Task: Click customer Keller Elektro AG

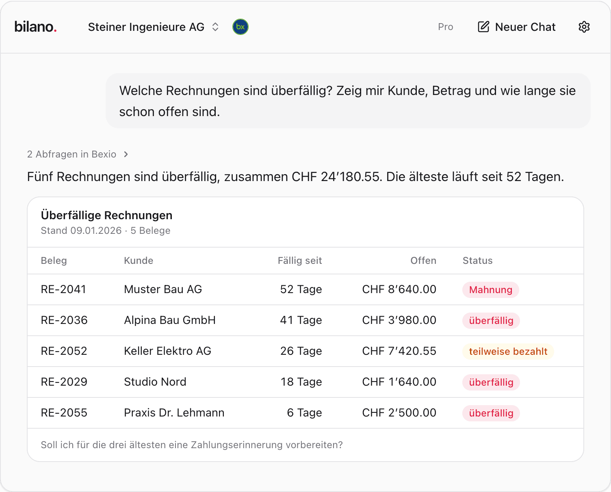Action: coord(167,351)
